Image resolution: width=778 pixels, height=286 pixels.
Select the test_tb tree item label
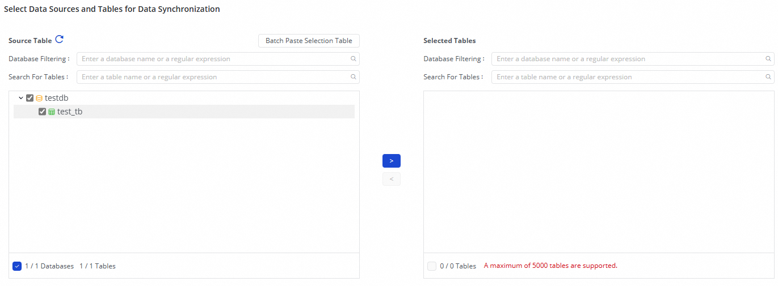click(x=70, y=112)
